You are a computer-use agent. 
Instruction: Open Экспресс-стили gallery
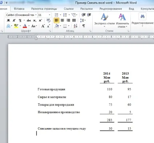click(x=105, y=20)
